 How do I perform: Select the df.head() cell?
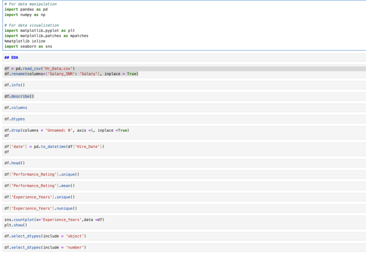[15, 163]
